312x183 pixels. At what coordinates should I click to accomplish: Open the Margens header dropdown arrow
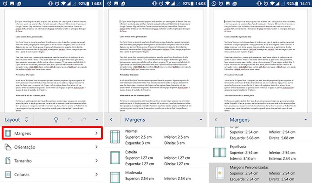200,119
